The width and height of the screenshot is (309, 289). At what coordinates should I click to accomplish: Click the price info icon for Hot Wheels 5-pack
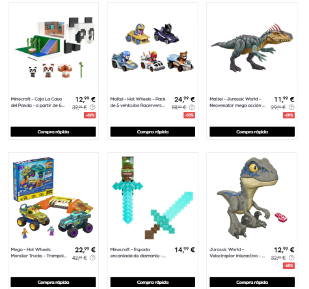click(x=192, y=107)
